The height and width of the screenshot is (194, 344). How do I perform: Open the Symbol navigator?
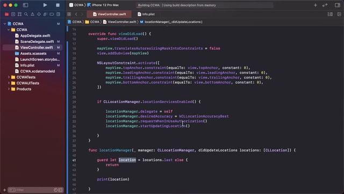tap(19, 15)
